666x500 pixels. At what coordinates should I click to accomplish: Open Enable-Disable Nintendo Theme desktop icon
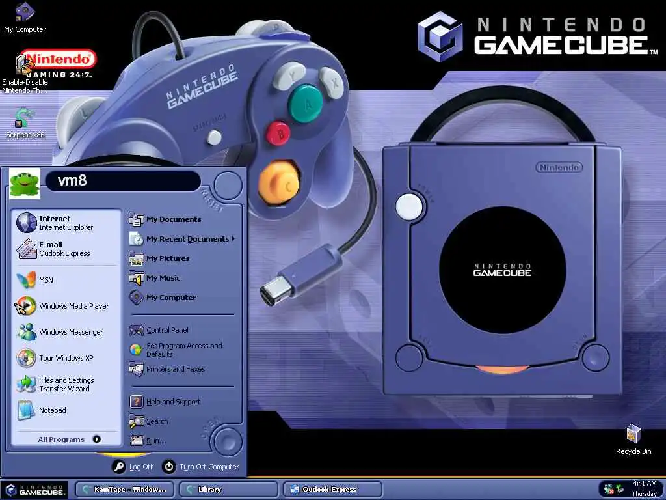(x=25, y=72)
